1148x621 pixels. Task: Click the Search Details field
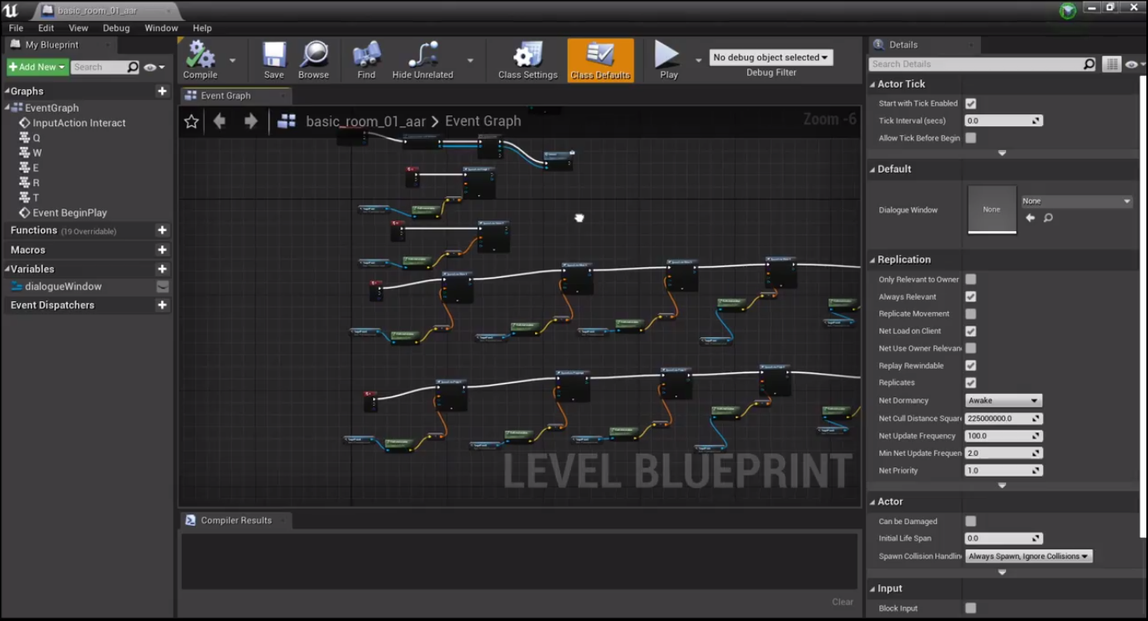pos(976,63)
